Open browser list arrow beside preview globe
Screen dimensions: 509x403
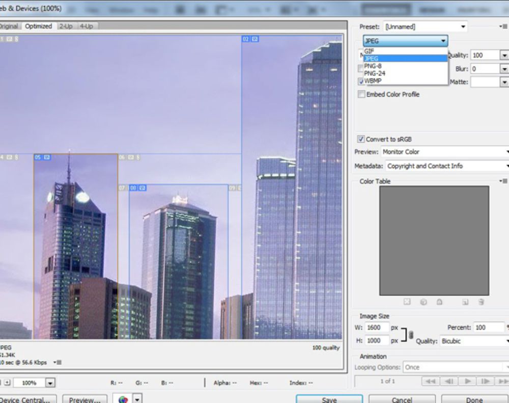coord(137,399)
